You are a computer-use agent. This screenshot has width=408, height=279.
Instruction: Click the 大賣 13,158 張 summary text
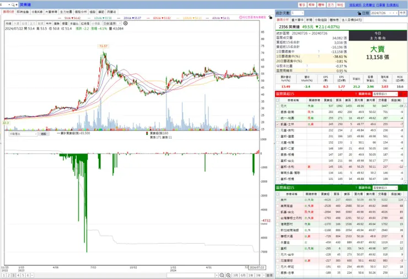click(x=378, y=53)
